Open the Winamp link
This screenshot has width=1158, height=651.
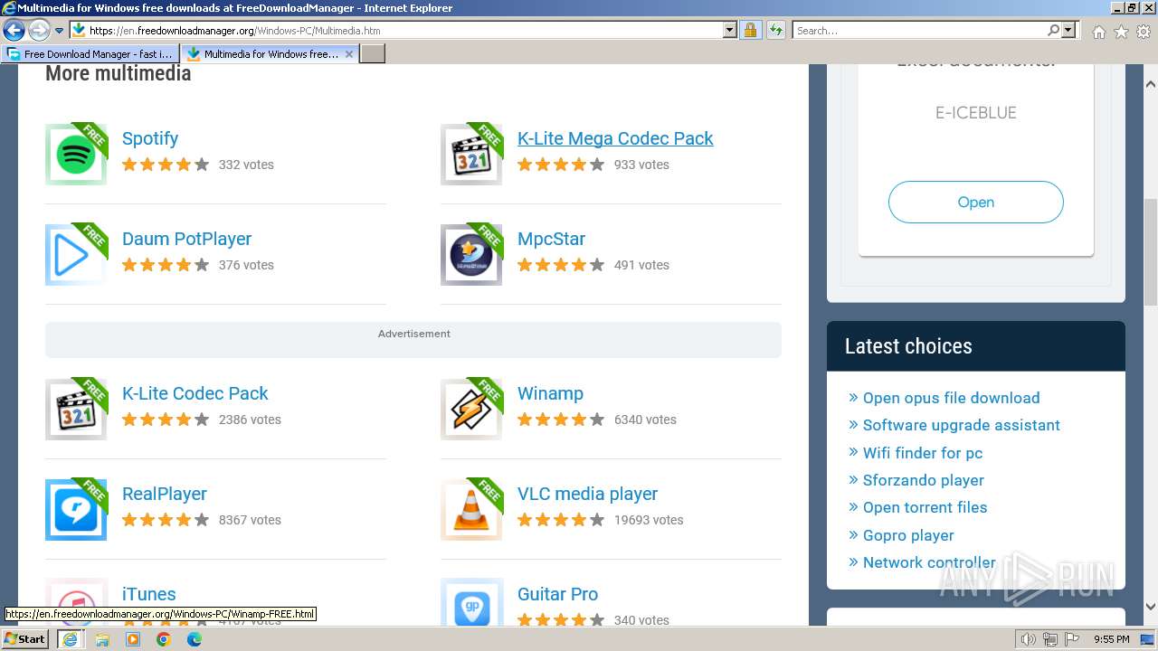pyautogui.click(x=550, y=393)
